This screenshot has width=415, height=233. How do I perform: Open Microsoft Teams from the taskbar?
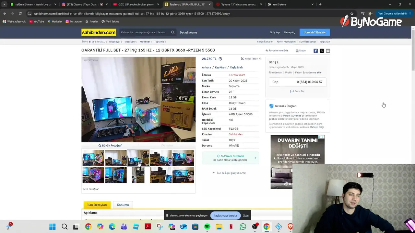[124, 227]
